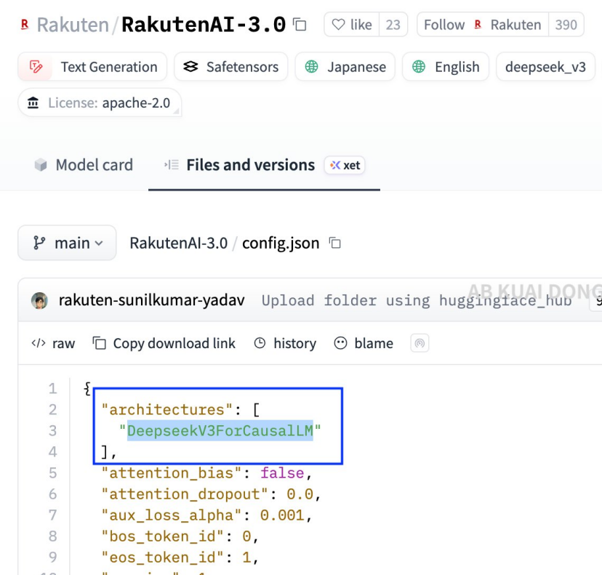
Task: View raw config.json content
Action: [53, 343]
